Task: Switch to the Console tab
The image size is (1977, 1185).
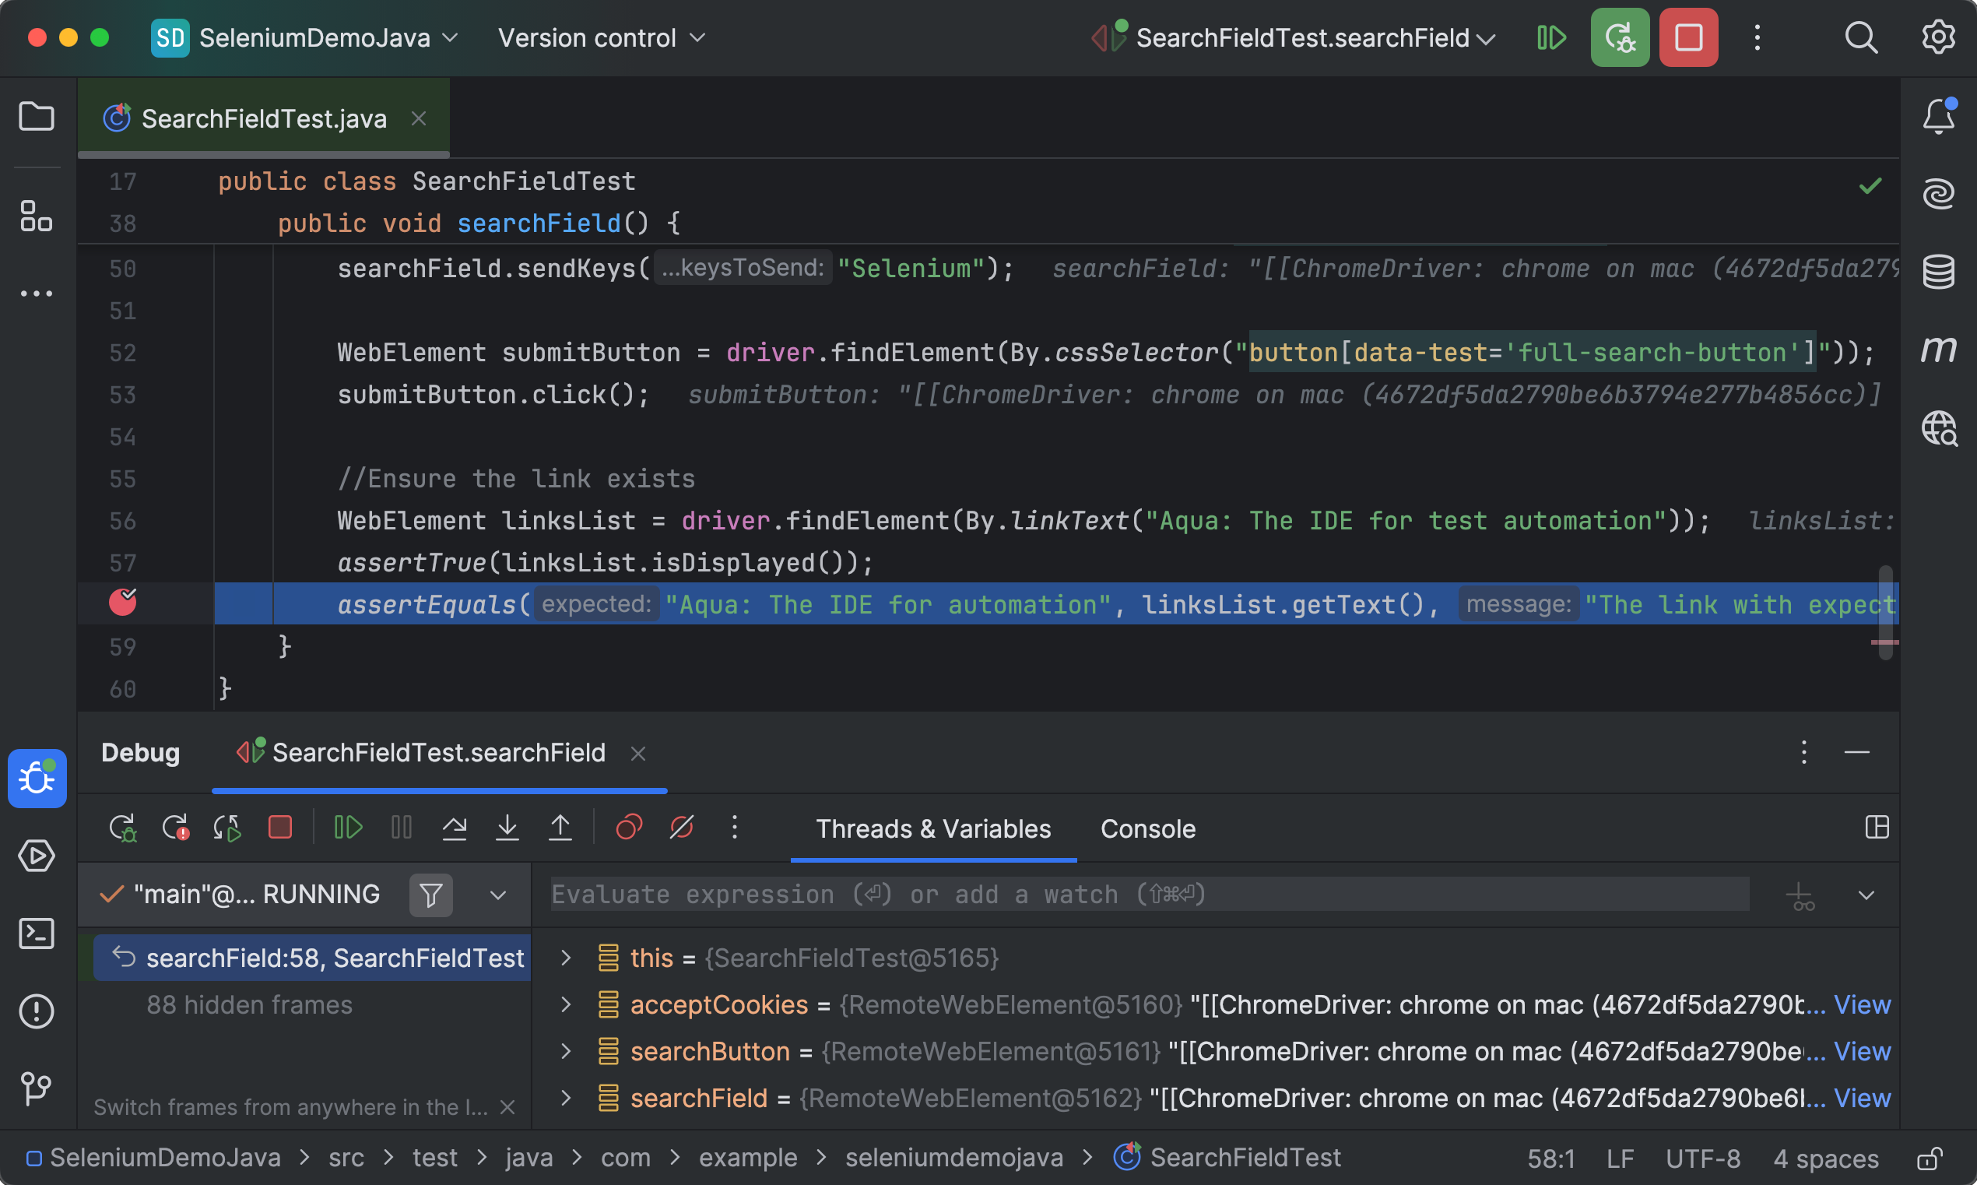Action: click(x=1147, y=829)
